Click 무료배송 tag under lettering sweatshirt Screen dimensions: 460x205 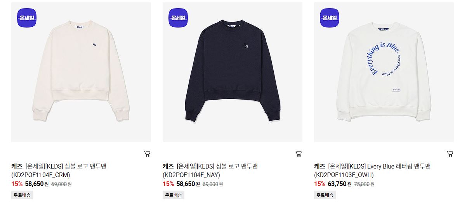pyautogui.click(x=325, y=195)
